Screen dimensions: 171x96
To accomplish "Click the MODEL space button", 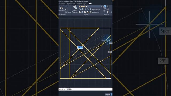I will click(107, 94).
